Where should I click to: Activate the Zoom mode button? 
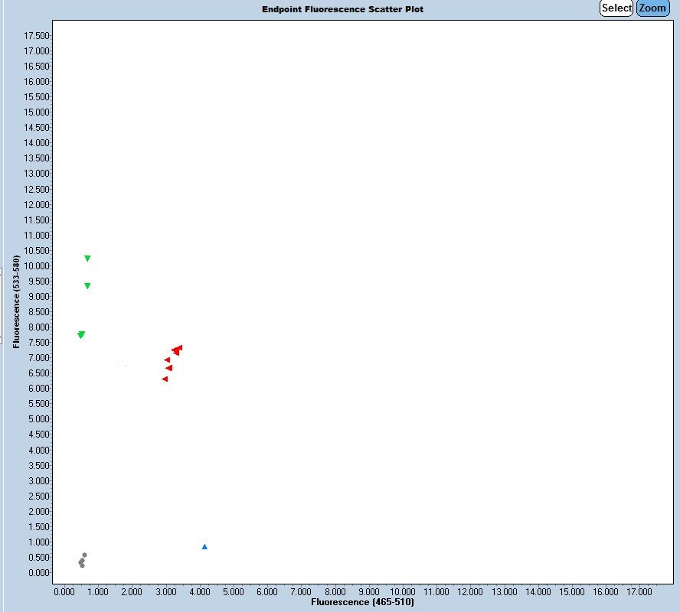pos(652,8)
